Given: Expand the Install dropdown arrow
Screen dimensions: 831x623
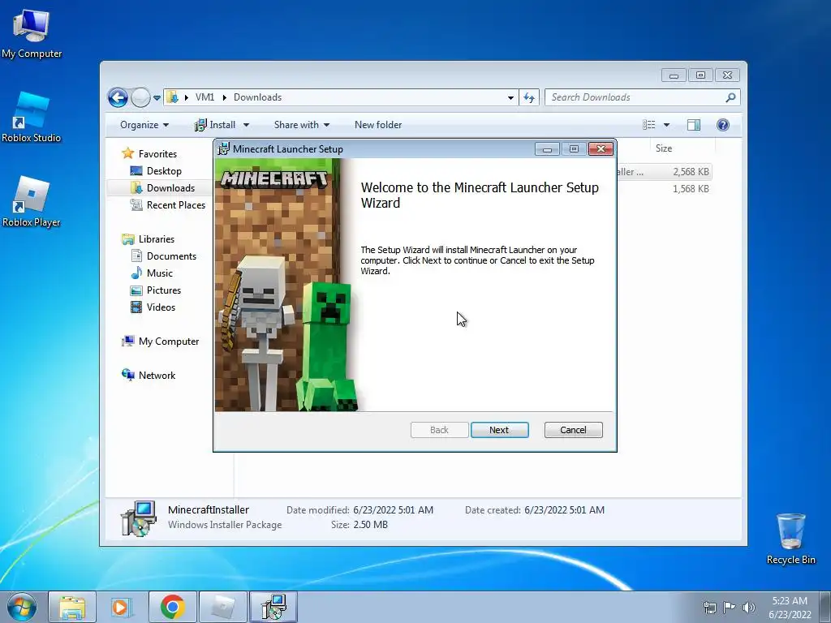Looking at the screenshot, I should (x=246, y=125).
